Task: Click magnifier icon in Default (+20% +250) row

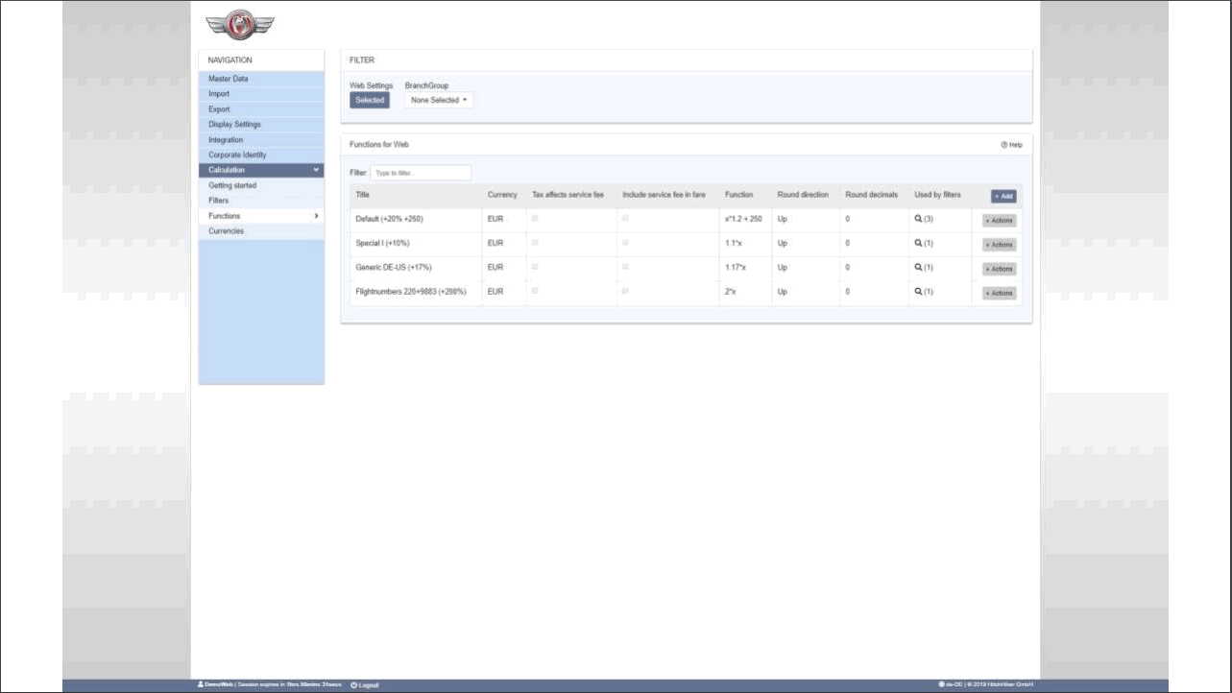Action: point(918,220)
